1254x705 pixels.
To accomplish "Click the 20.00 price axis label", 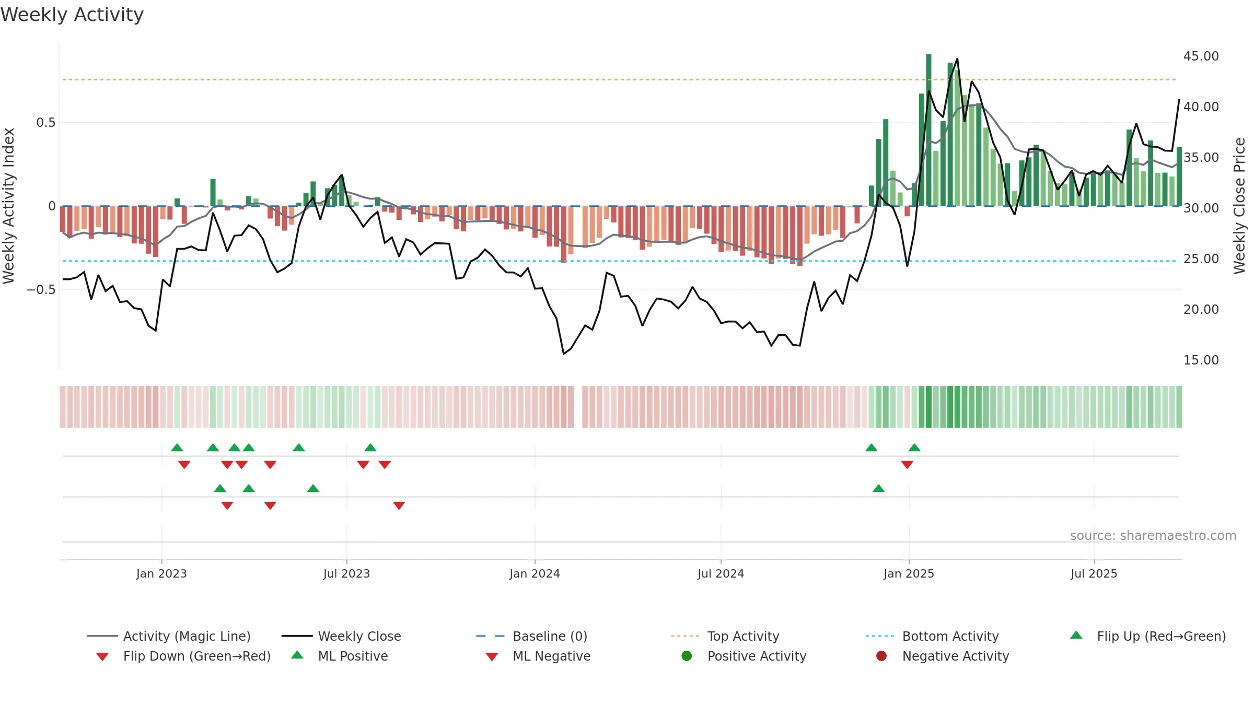I will (x=1201, y=309).
